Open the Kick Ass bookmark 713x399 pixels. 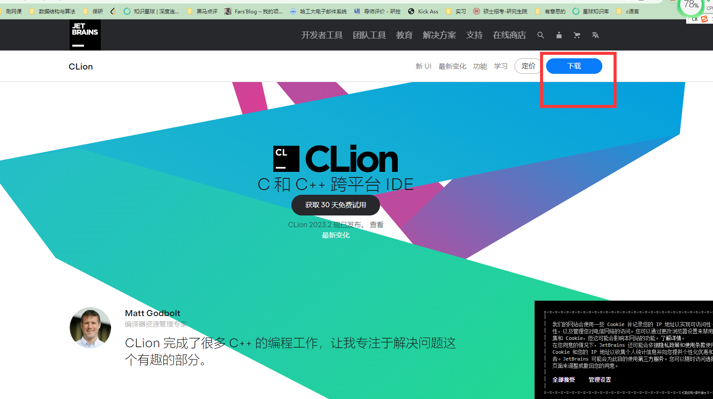click(x=423, y=11)
